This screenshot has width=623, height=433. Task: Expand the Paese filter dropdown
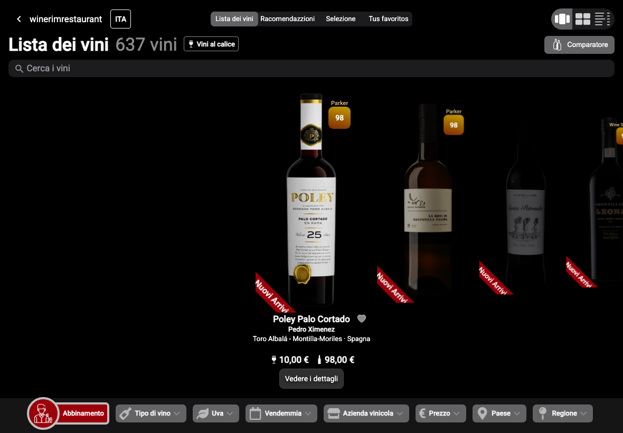pyautogui.click(x=499, y=413)
